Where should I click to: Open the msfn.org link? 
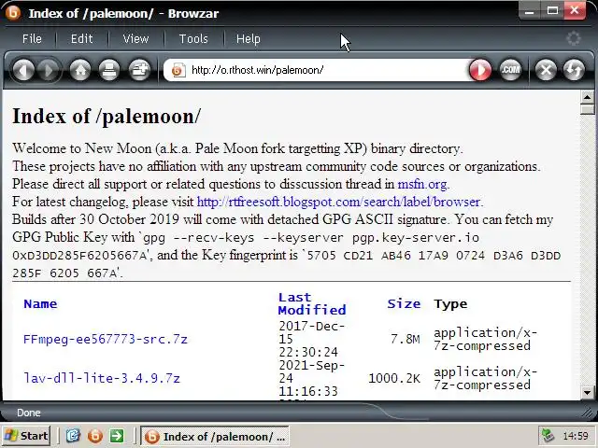422,185
